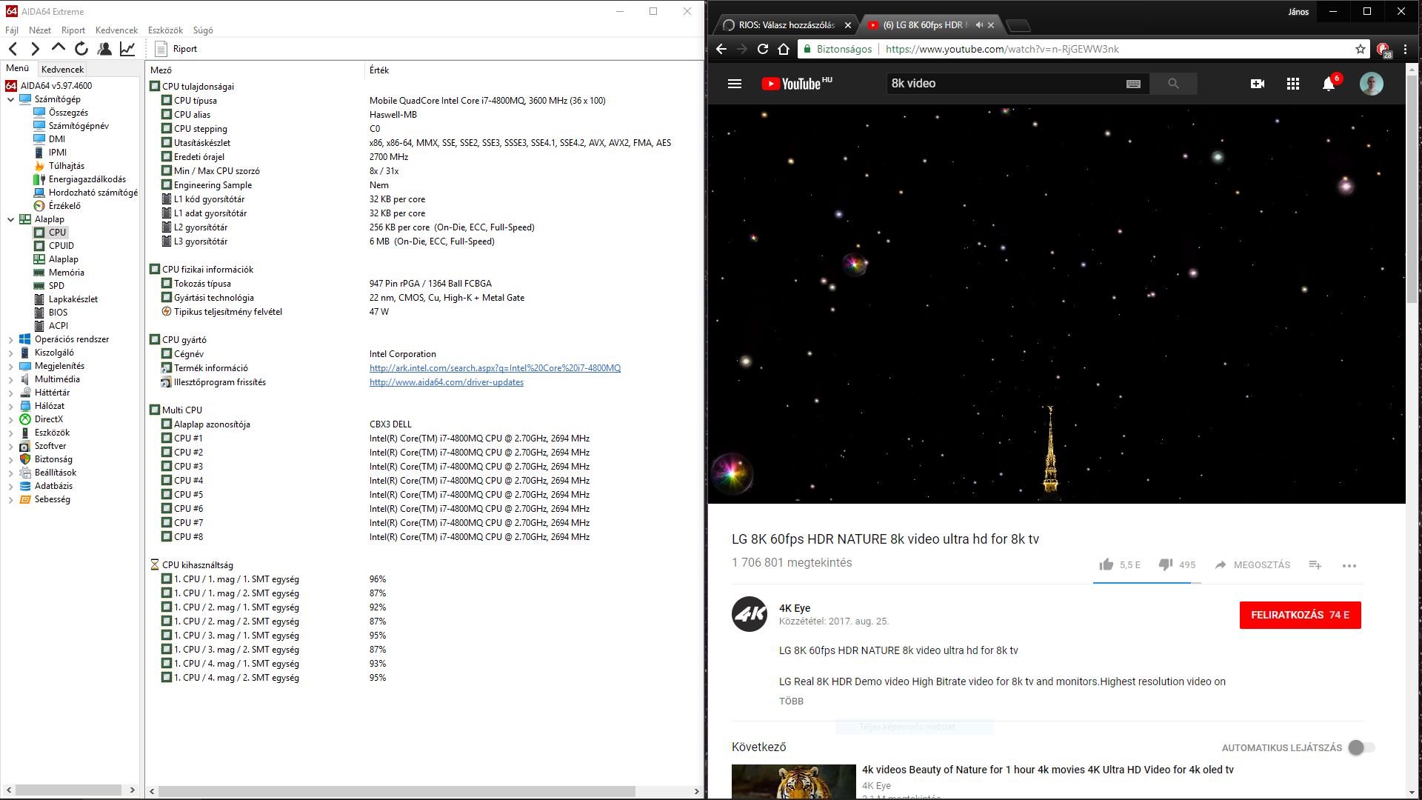Click the up arrow navigation icon

point(58,49)
